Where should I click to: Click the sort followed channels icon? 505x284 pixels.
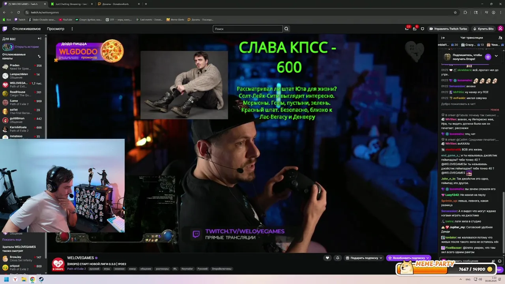coord(39,56)
